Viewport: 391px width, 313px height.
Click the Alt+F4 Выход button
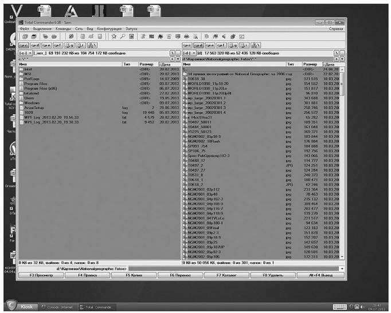[x=320, y=275]
